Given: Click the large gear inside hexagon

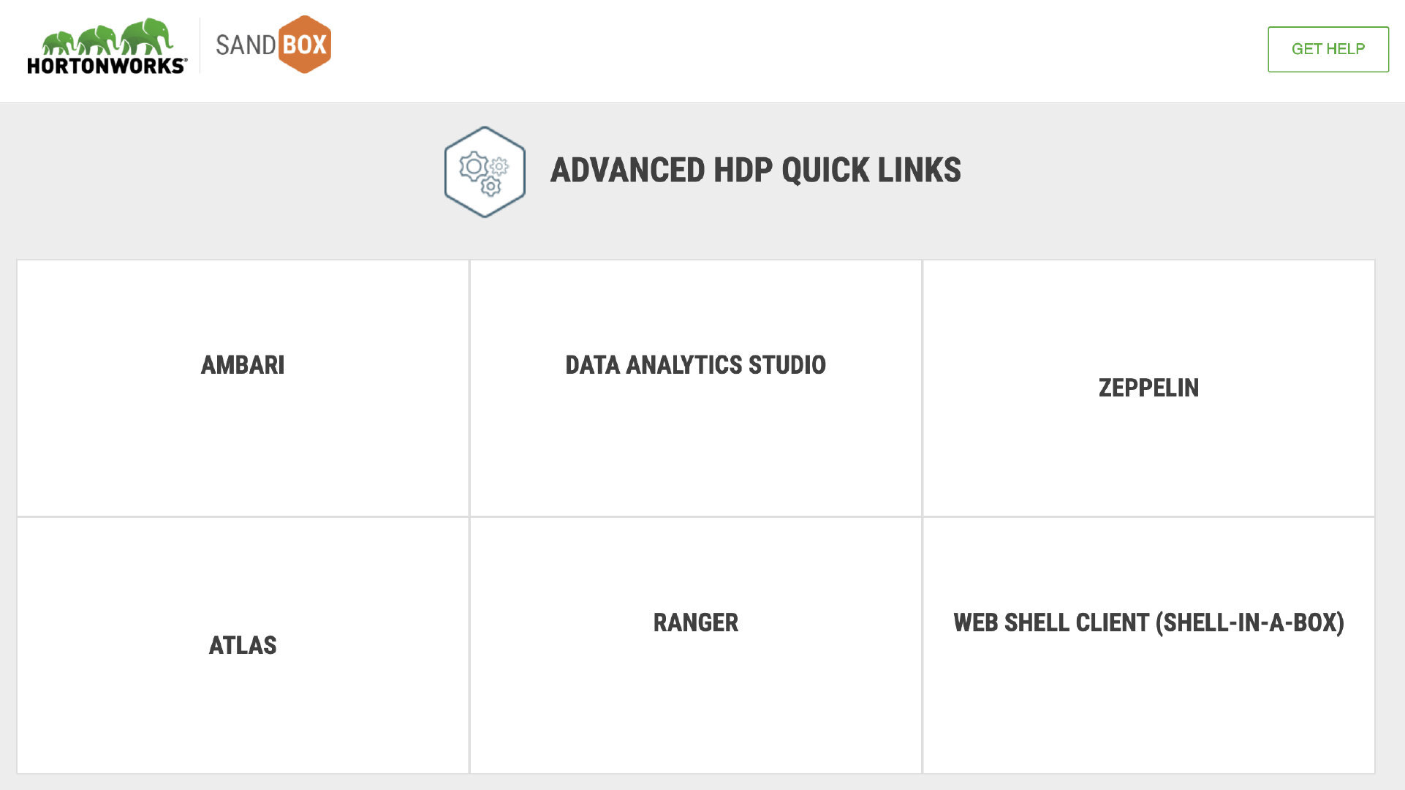Looking at the screenshot, I should 473,166.
